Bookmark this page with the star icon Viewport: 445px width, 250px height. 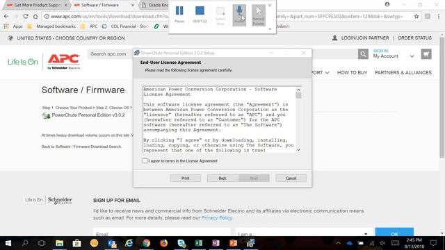click(x=416, y=17)
